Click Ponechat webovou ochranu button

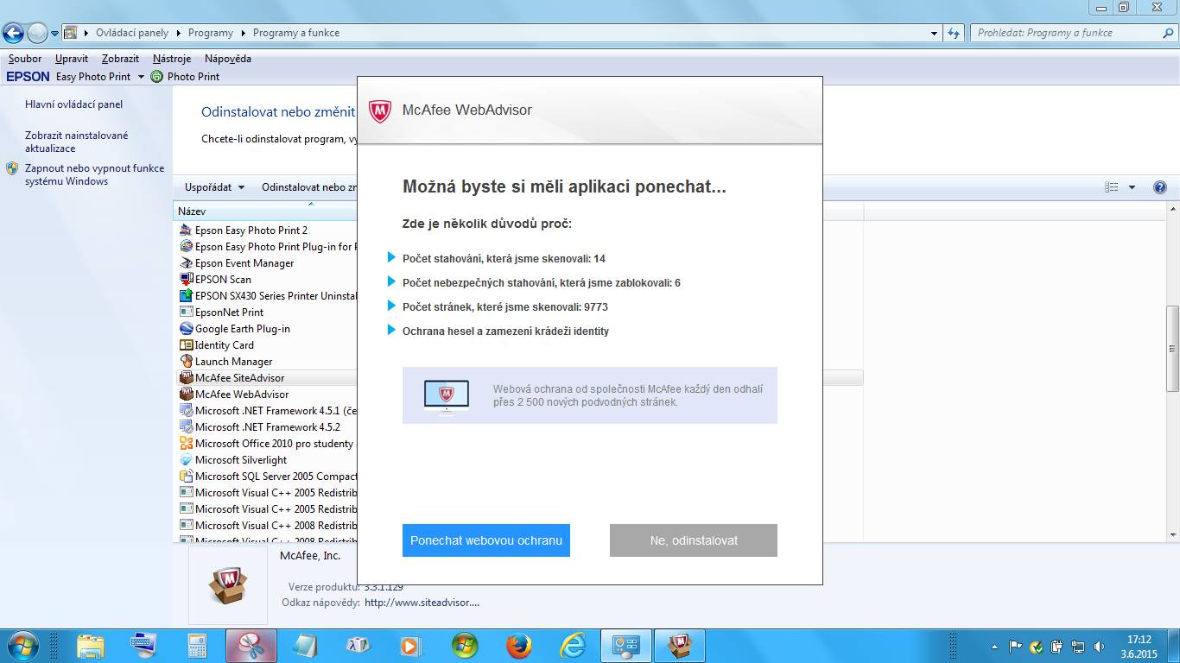(486, 540)
